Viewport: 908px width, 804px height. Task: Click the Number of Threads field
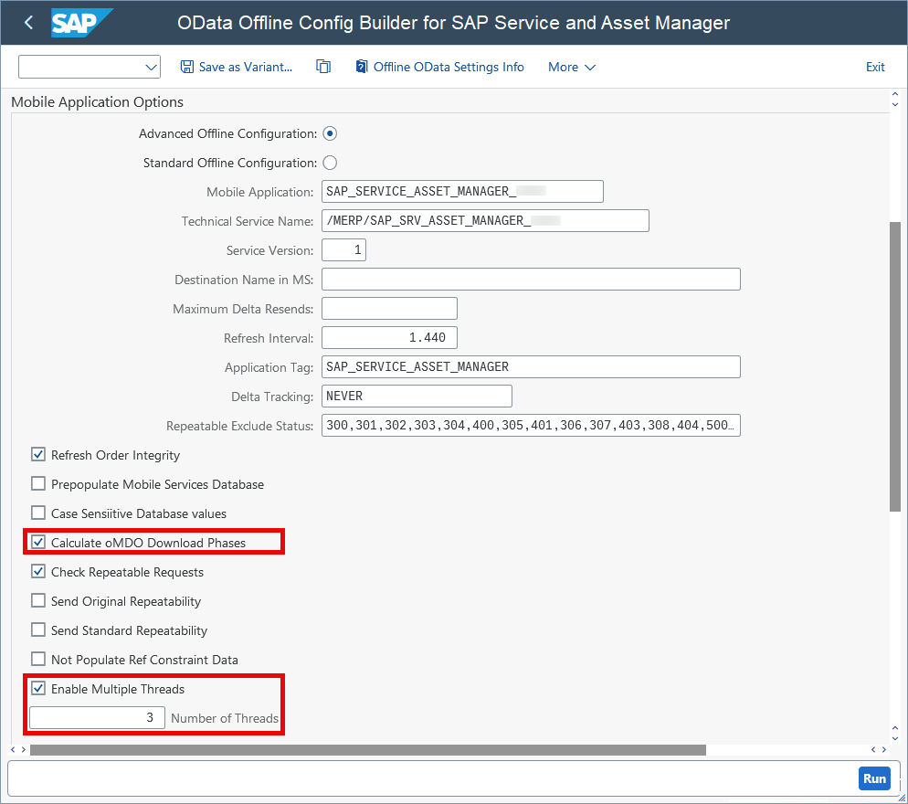click(97, 718)
